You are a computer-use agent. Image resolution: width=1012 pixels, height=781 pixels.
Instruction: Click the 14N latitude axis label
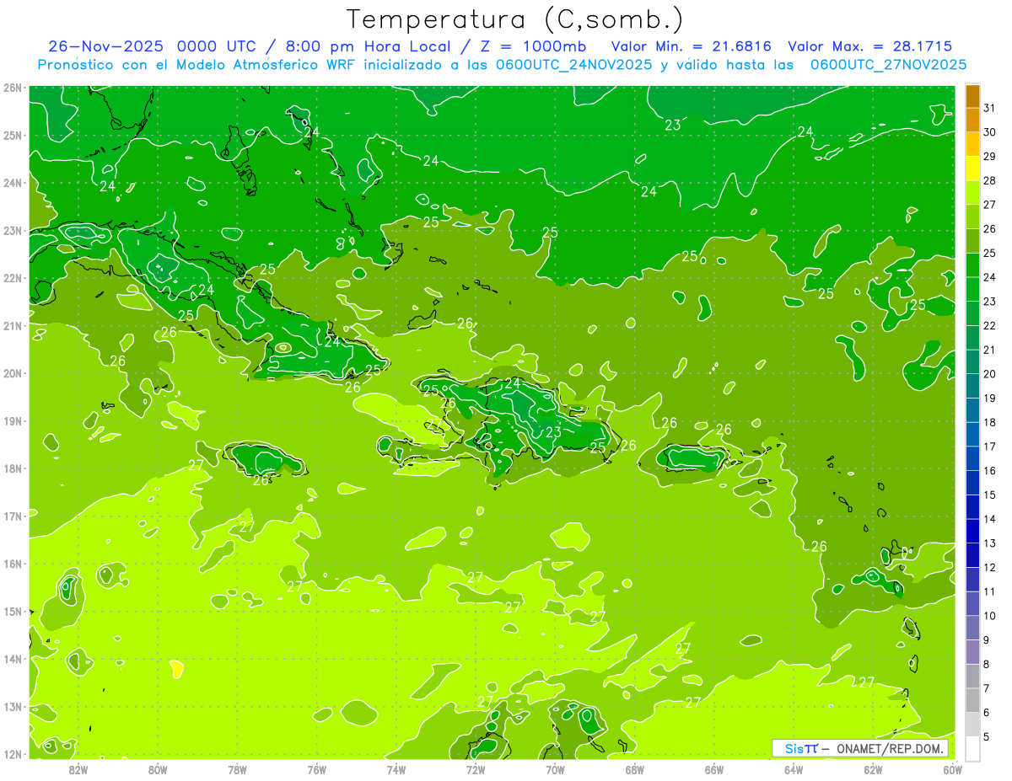tap(13, 659)
